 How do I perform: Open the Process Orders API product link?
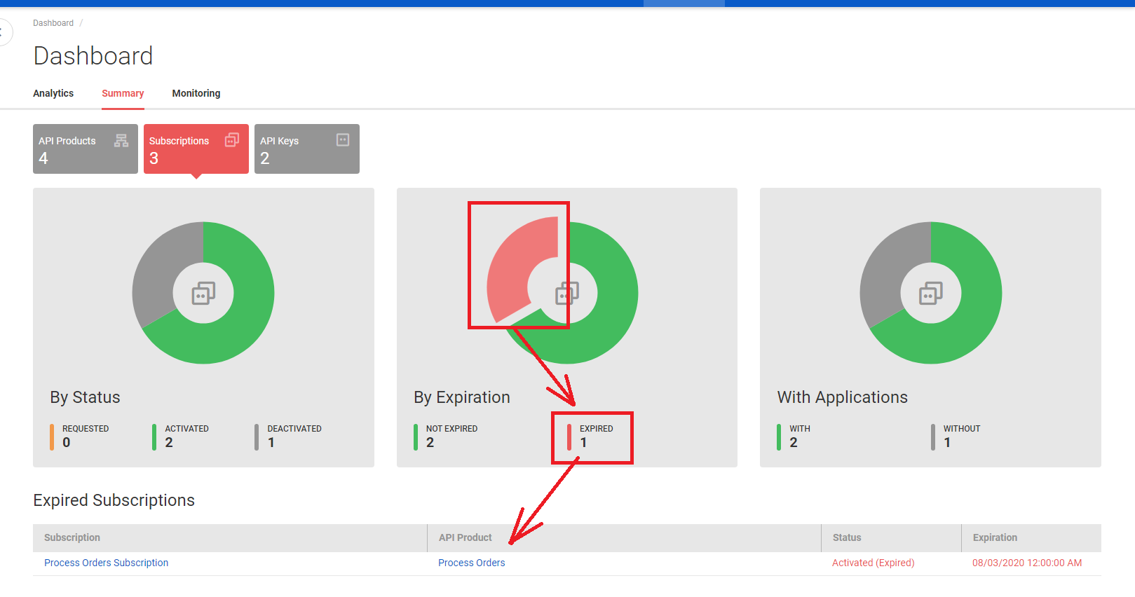(471, 563)
